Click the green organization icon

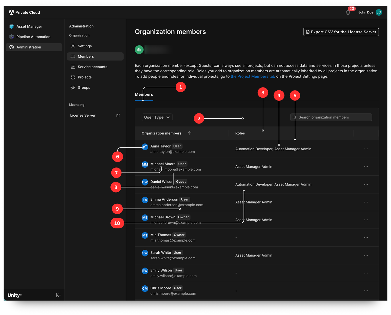(x=139, y=50)
